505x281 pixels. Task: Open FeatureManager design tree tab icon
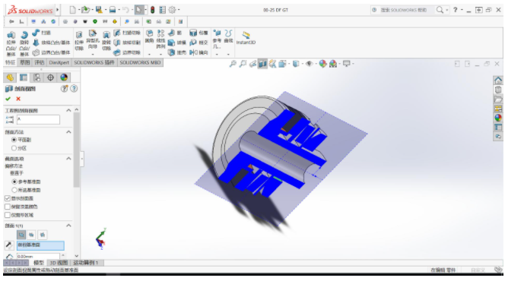pyautogui.click(x=10, y=77)
